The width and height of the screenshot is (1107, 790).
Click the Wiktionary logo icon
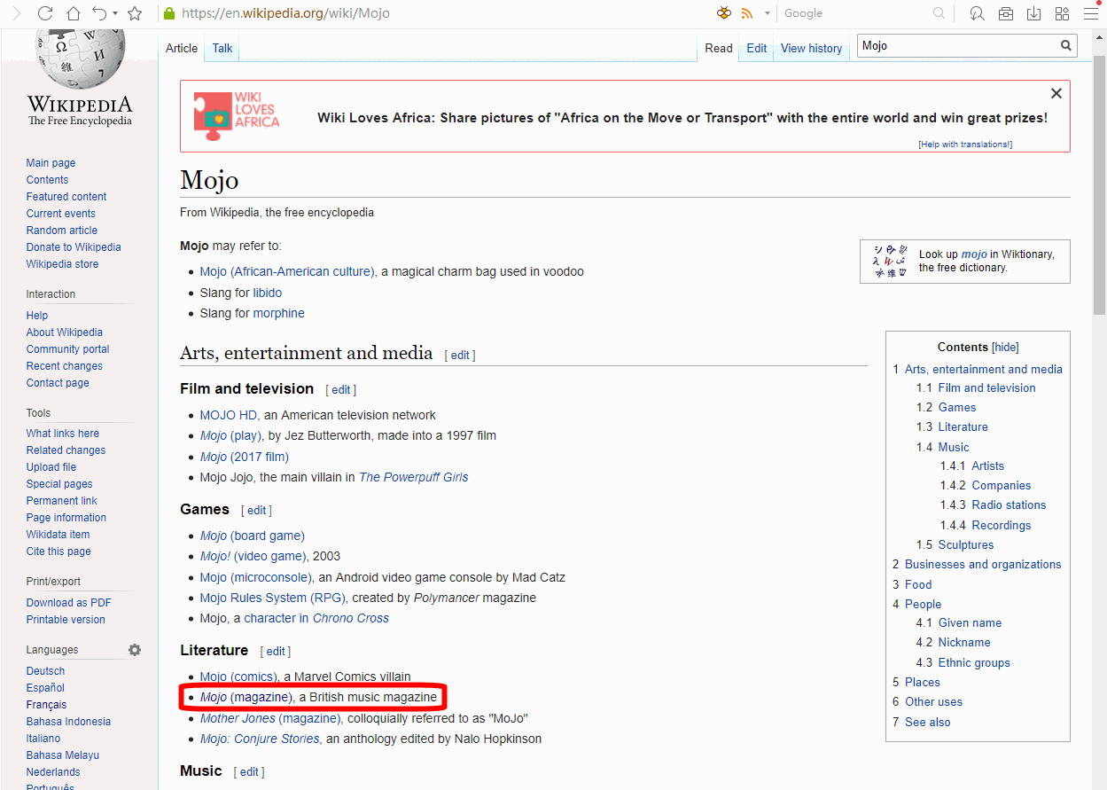(891, 262)
